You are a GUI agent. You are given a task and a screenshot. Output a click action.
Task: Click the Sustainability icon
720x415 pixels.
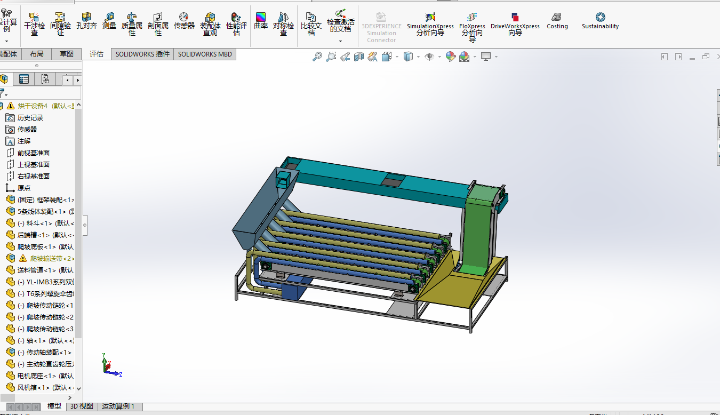(x=600, y=21)
